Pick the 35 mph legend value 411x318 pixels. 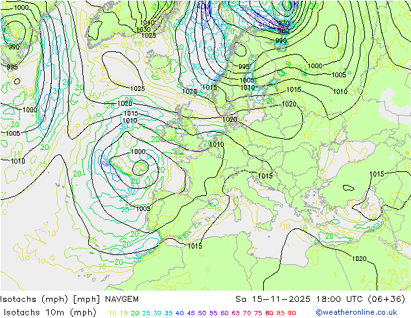[169, 313]
